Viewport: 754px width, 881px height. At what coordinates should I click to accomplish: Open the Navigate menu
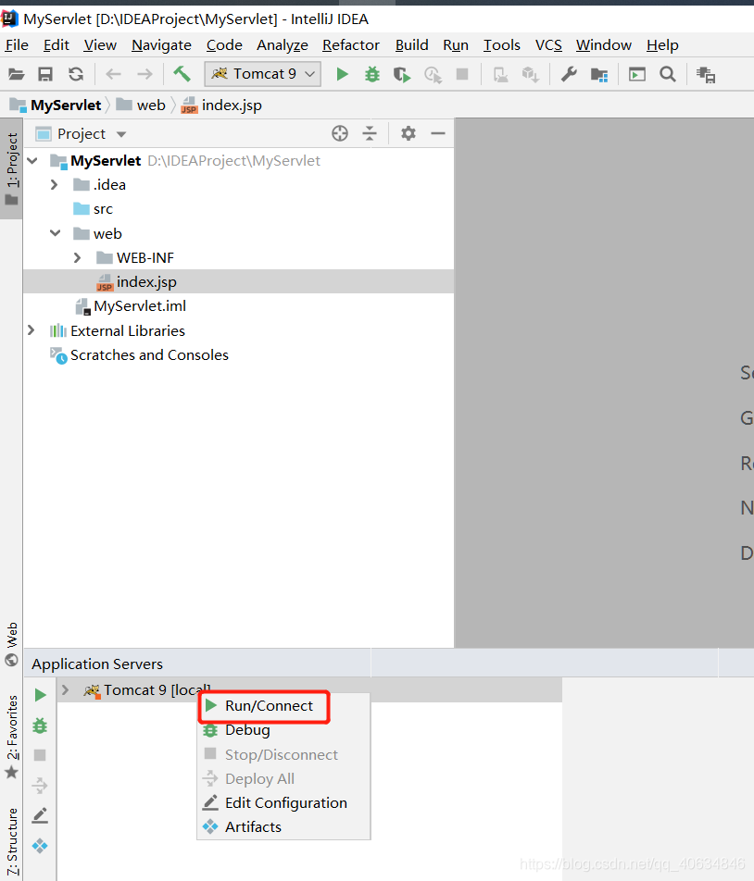tap(161, 45)
